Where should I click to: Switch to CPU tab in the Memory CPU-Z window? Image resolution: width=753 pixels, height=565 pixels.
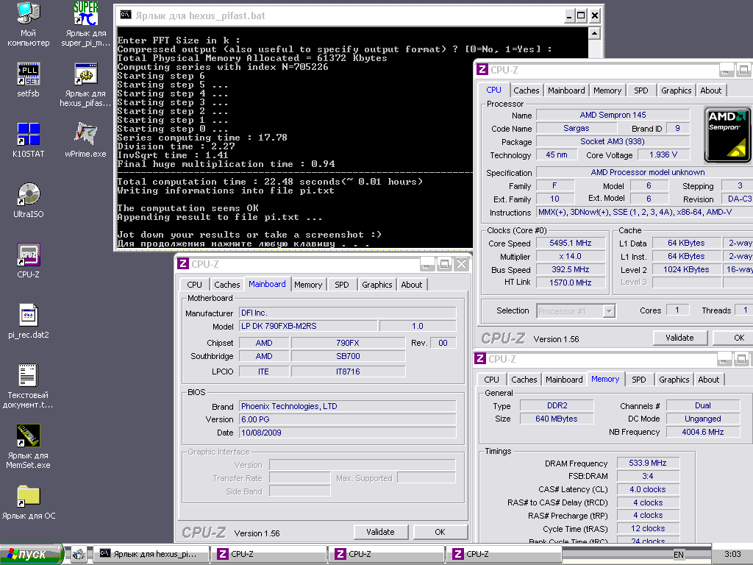(491, 380)
